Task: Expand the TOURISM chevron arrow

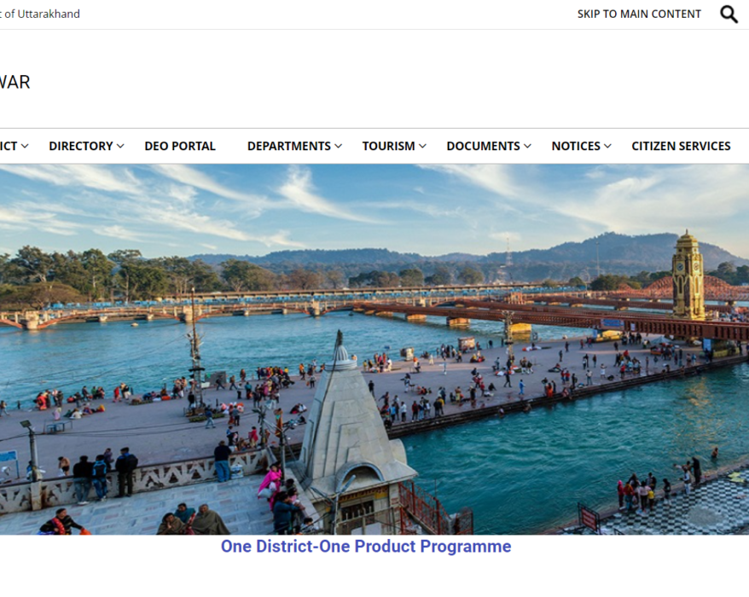Action: [423, 146]
